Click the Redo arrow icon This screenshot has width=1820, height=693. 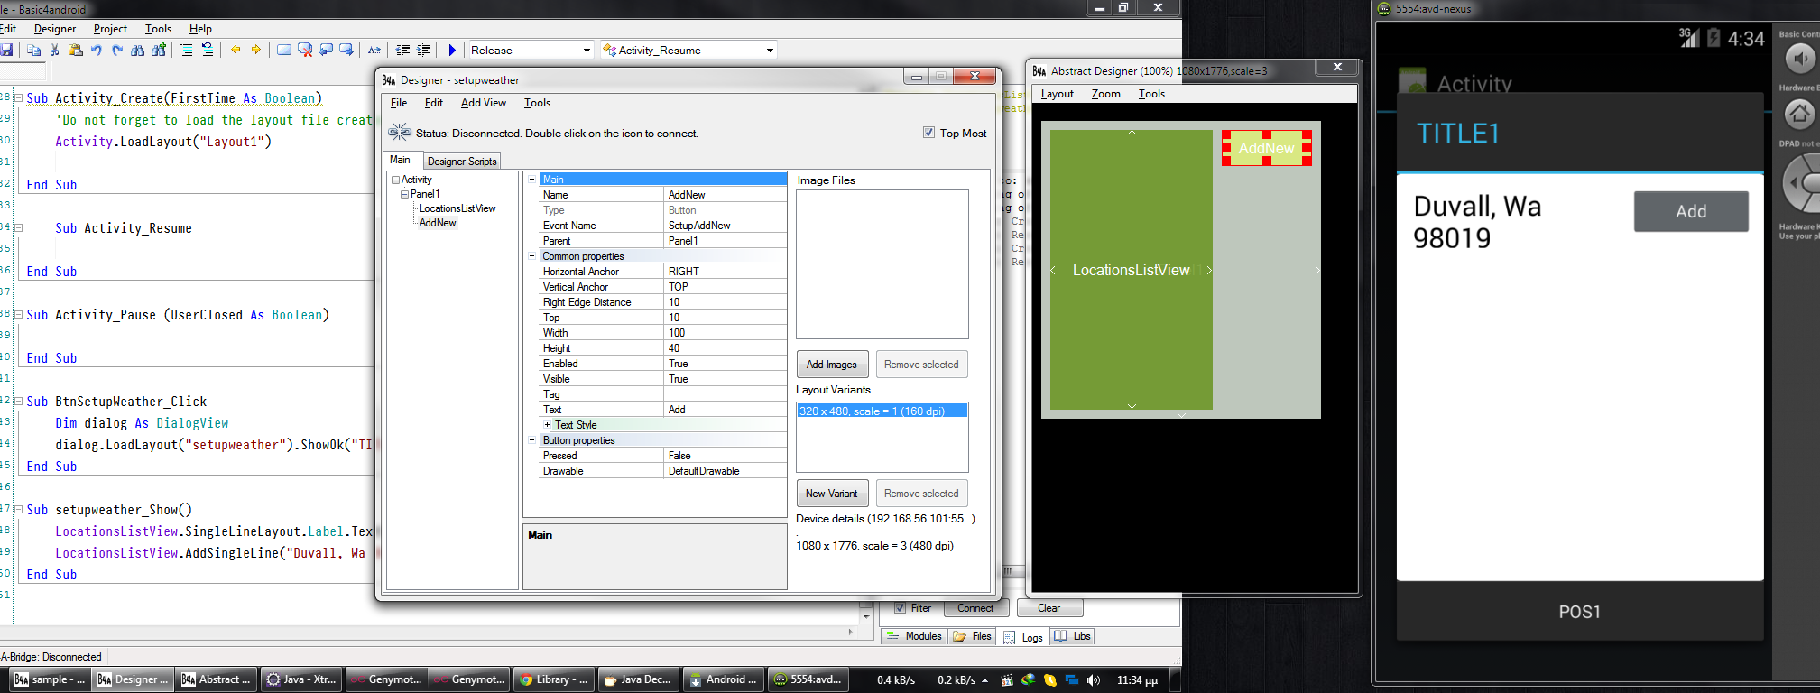117,50
